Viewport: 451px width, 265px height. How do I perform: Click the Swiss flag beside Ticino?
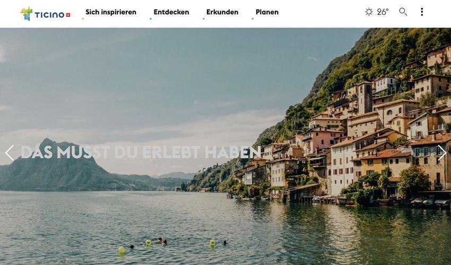pyautogui.click(x=68, y=15)
